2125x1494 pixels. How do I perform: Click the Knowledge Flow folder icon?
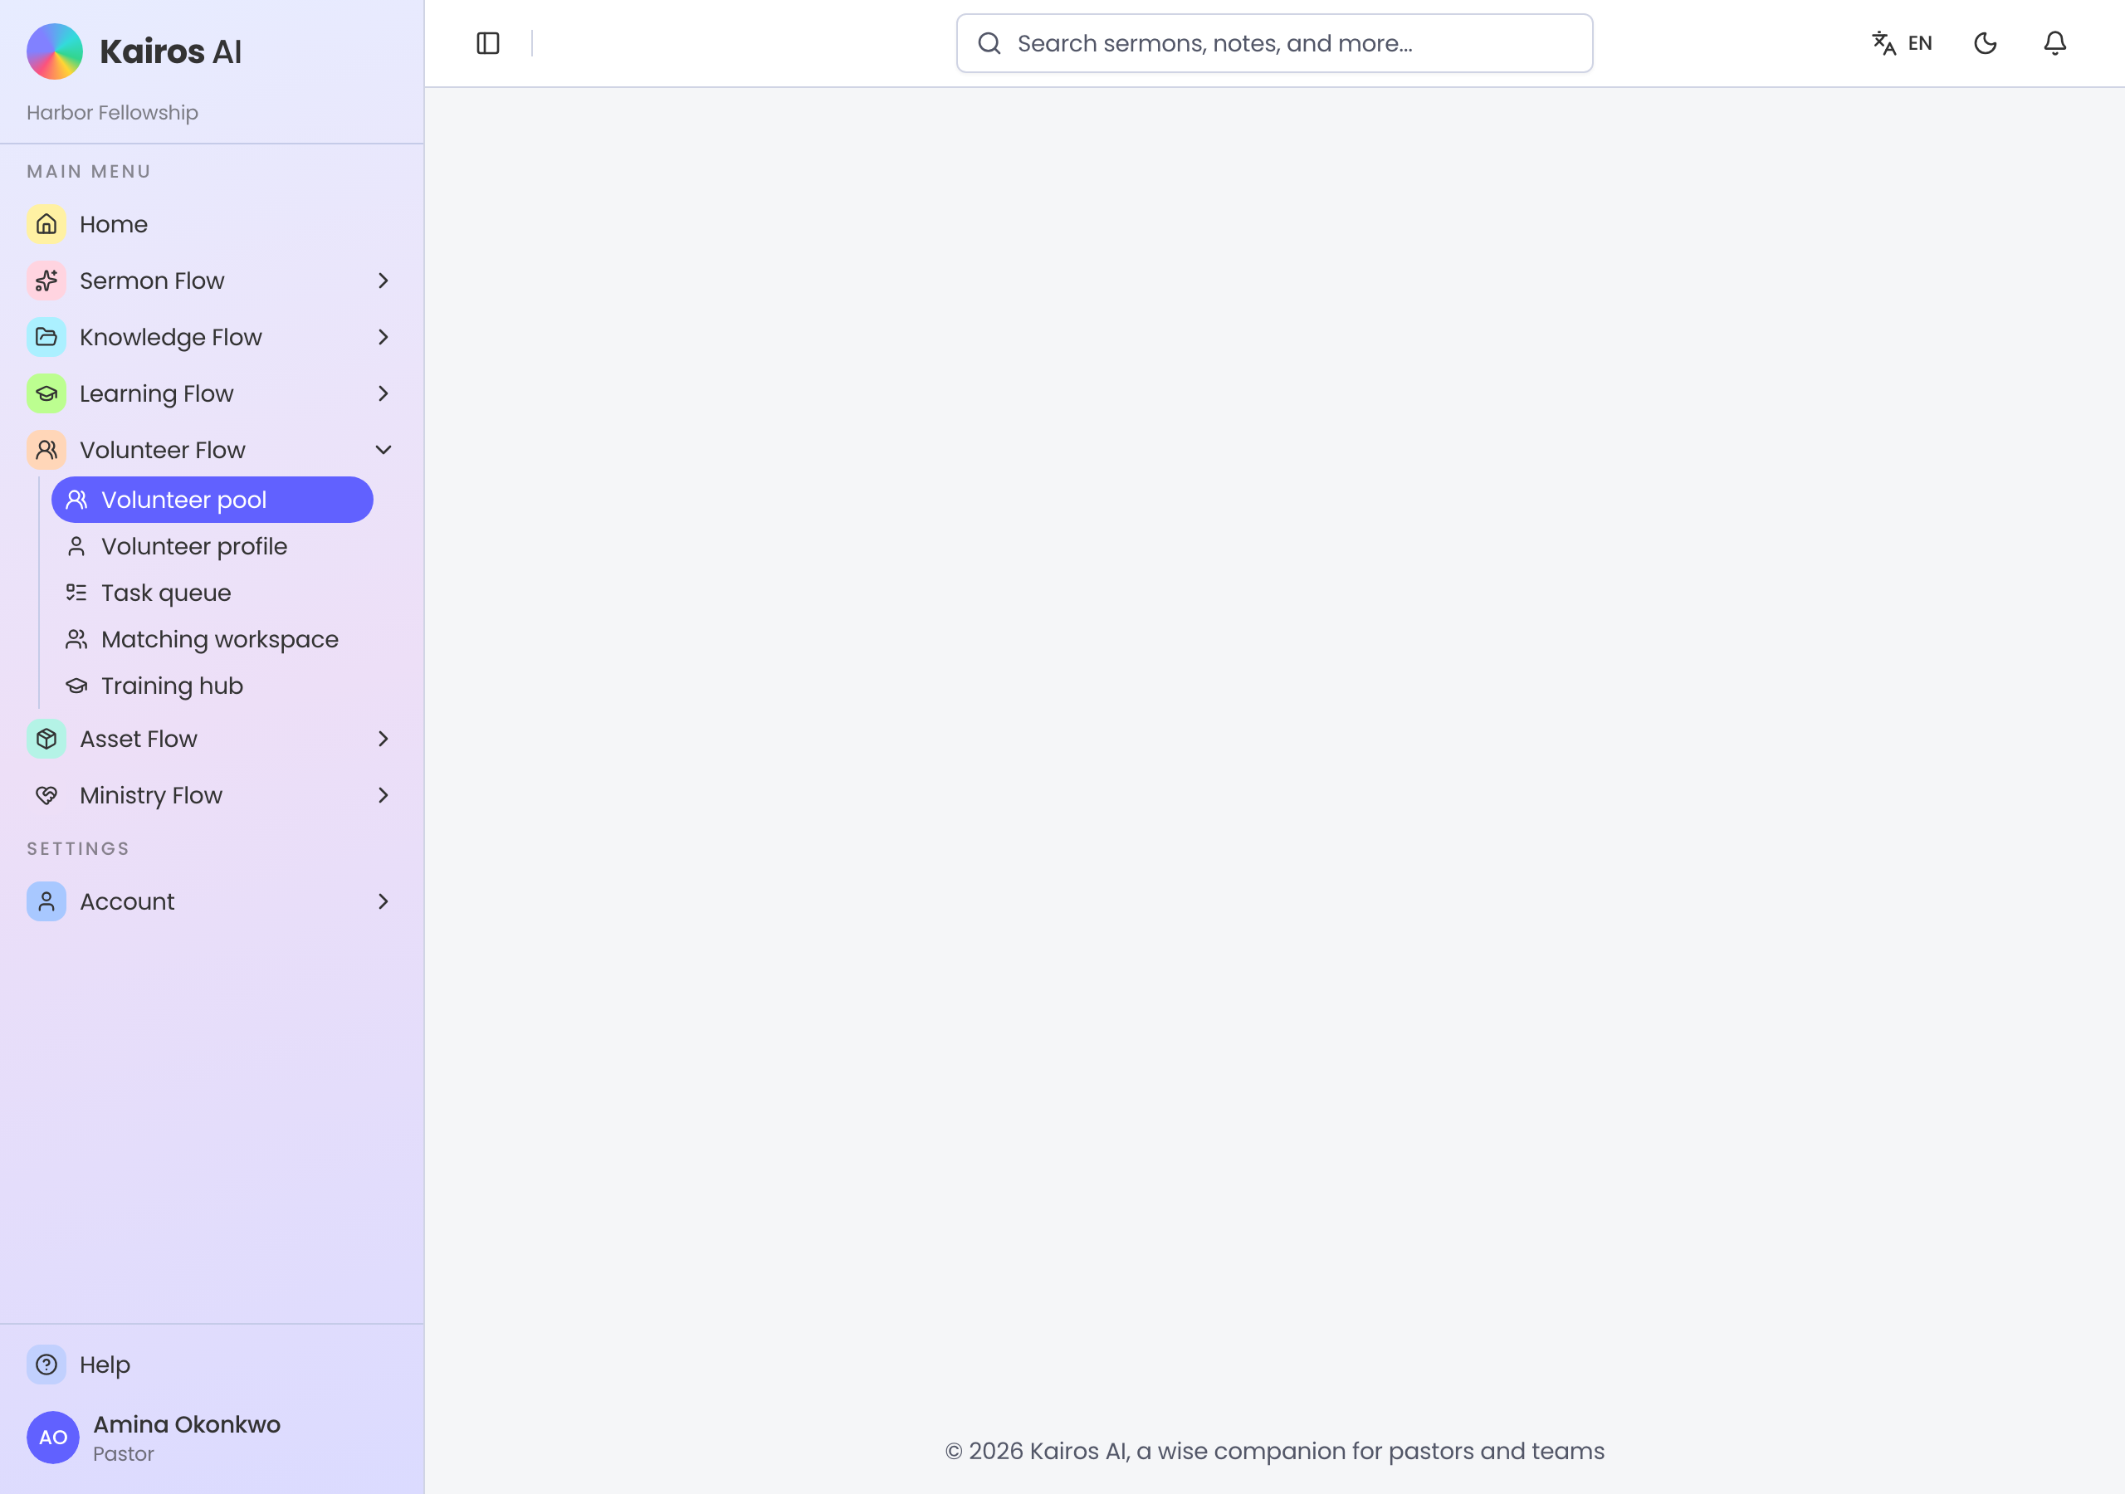(46, 337)
